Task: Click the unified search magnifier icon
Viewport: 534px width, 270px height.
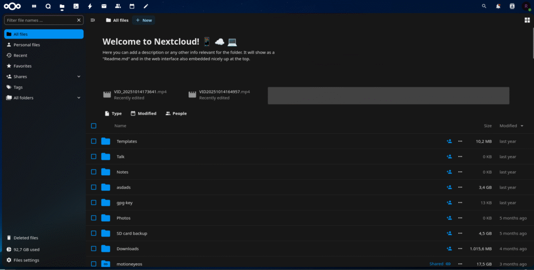Action: (x=484, y=6)
